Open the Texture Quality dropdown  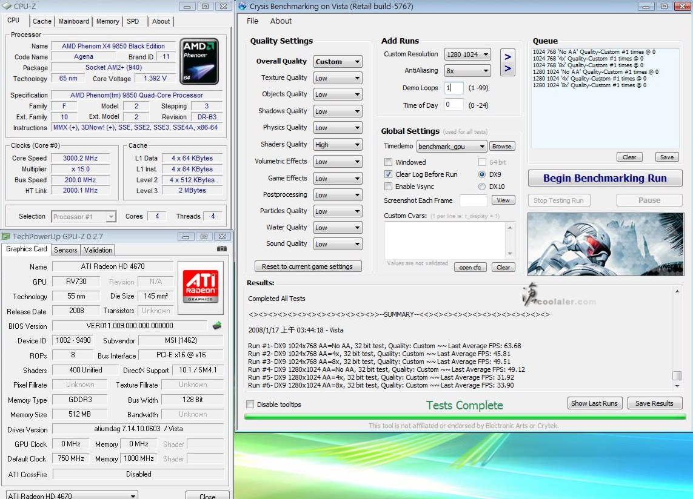point(338,78)
